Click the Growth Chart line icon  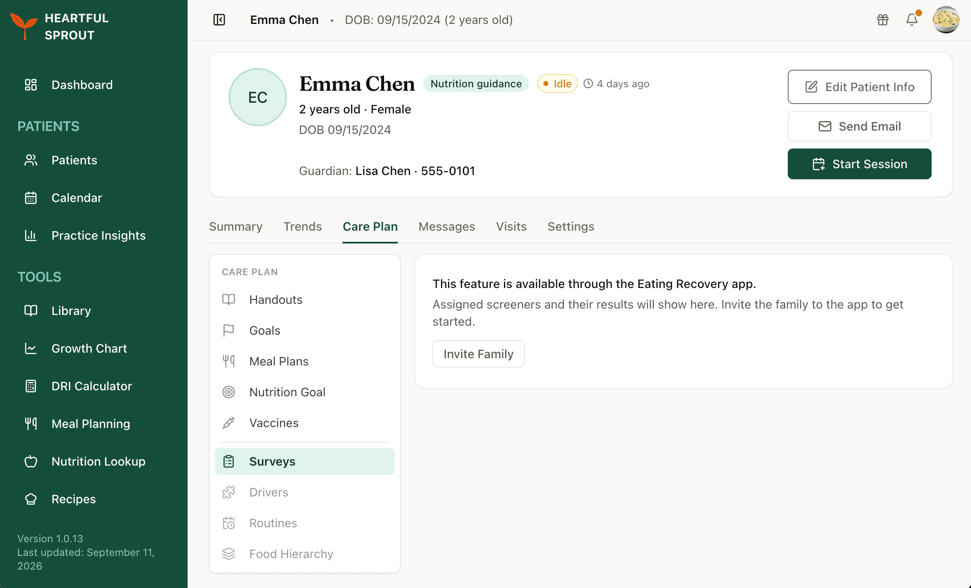(31, 348)
